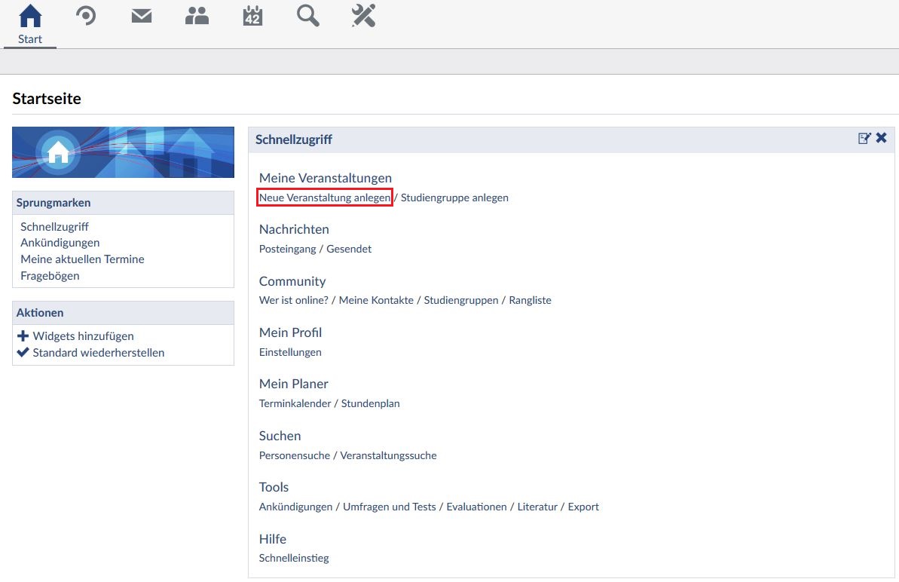899x582 pixels.
Task: Open the Tools wrench icon
Action: 363,16
